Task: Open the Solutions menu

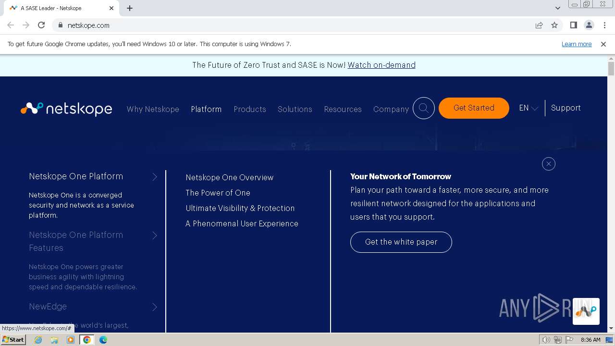Action: coord(295,109)
